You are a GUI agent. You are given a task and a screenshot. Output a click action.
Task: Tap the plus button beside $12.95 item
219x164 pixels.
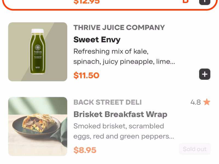204,1
